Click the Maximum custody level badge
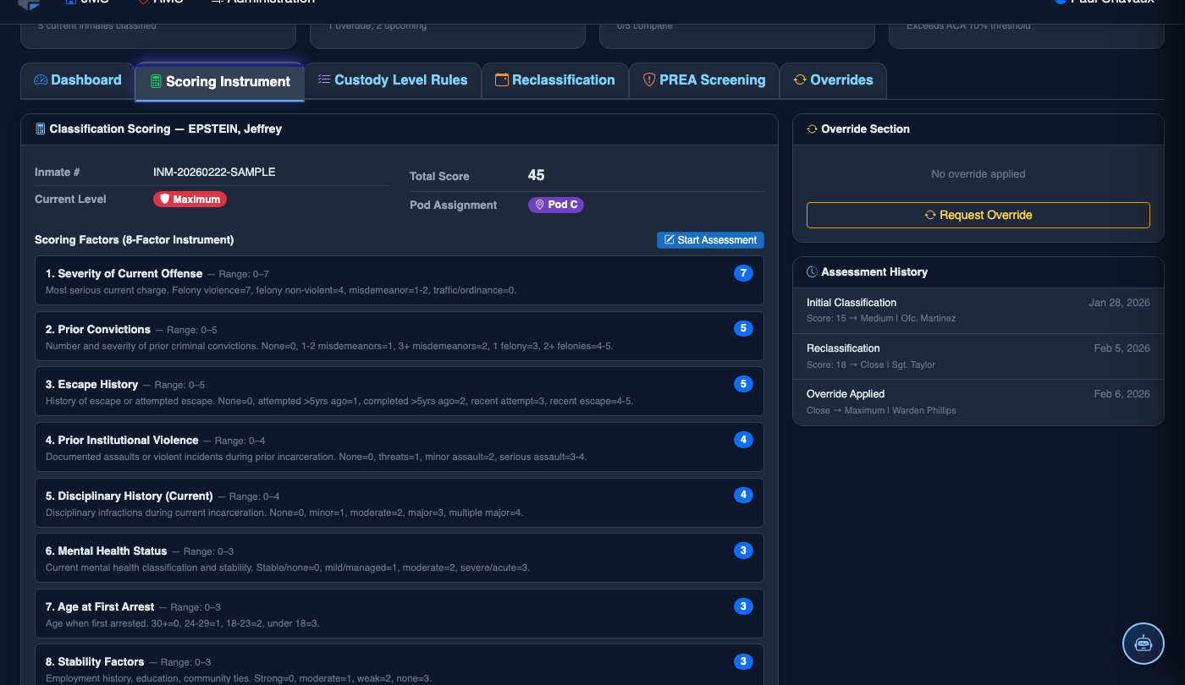Screen dimensions: 1185x685 (190, 200)
